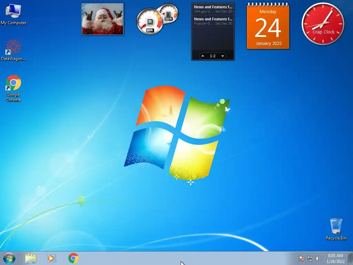Open the Popular G... news headline in the feed gadget
The image size is (353, 265).
213,21
